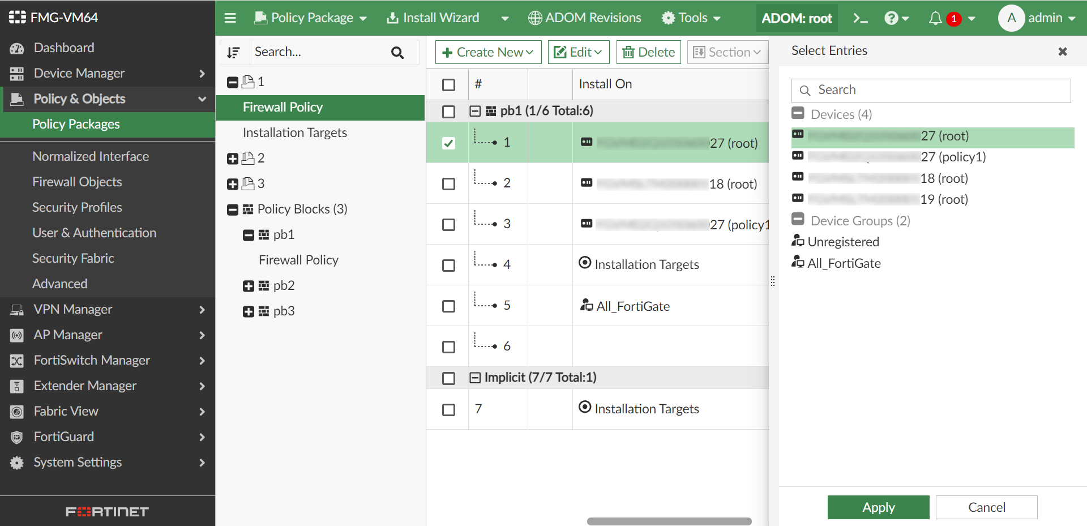Expand the pb2 policy block
Screen dimensions: 1087x526
248,285
